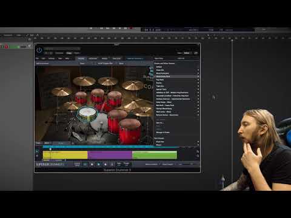Click the Tempo field in transport
Viewport: 291px width, 218px height.
coord(127,164)
